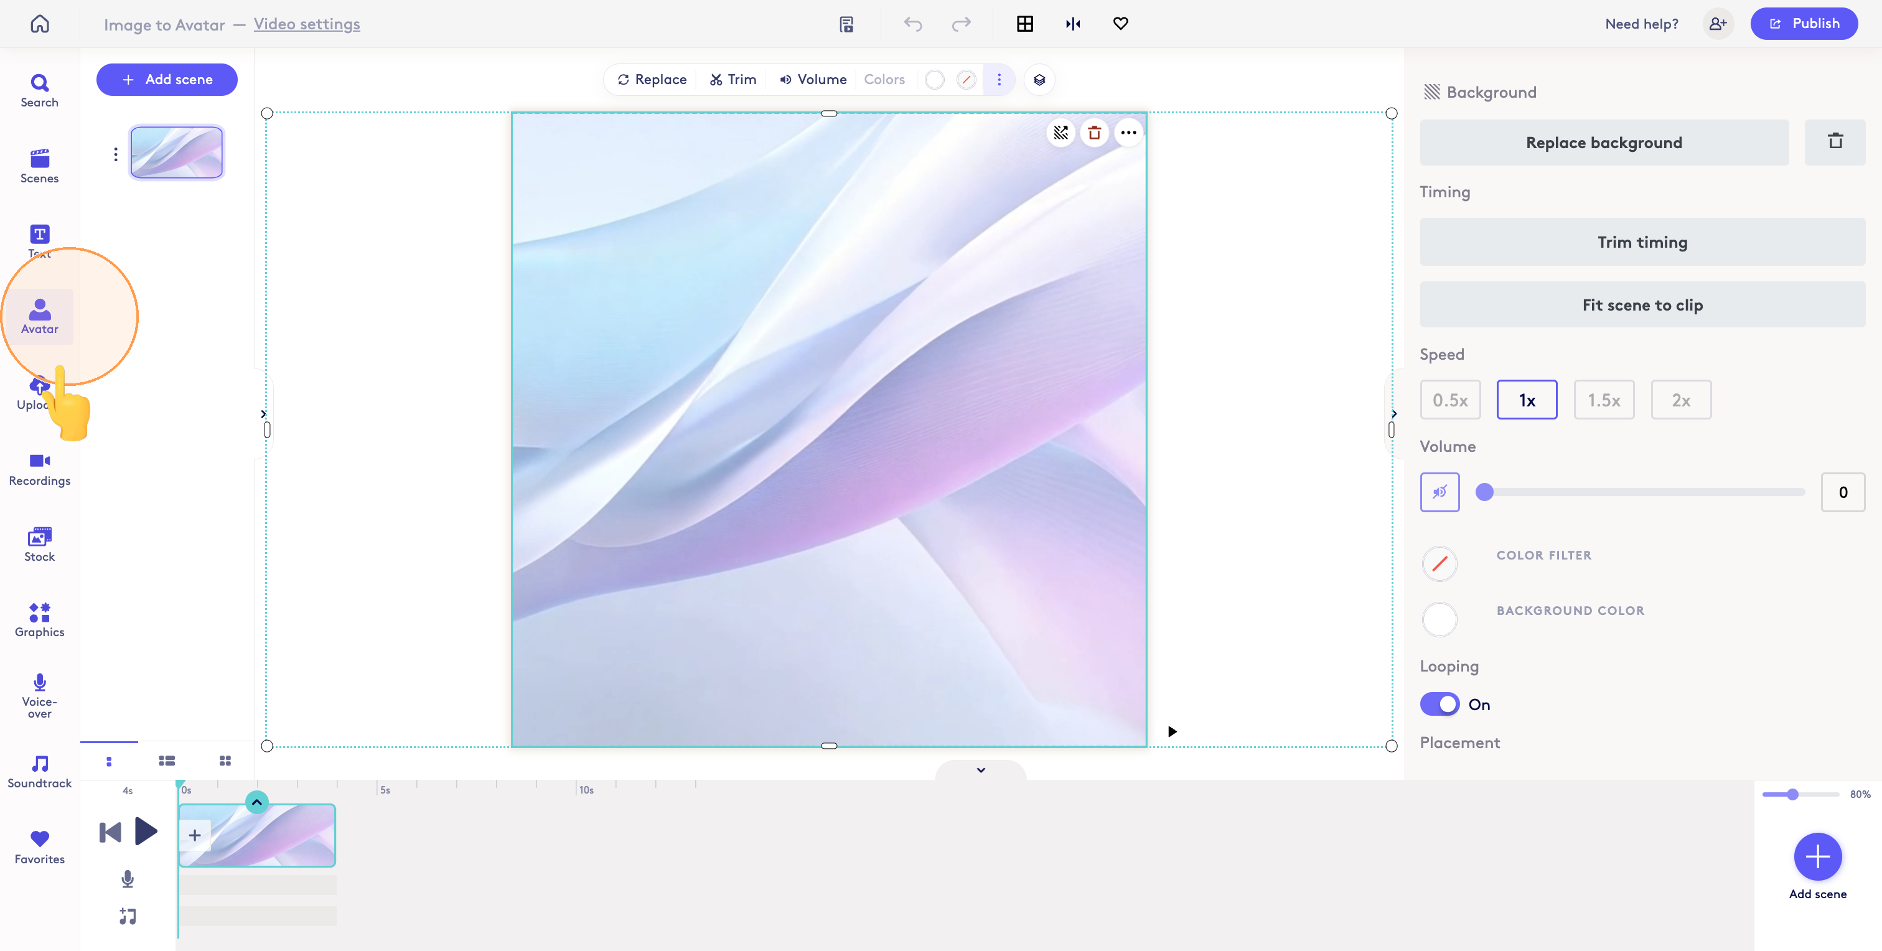The width and height of the screenshot is (1882, 951).
Task: Click the Publish button
Action: pos(1804,24)
